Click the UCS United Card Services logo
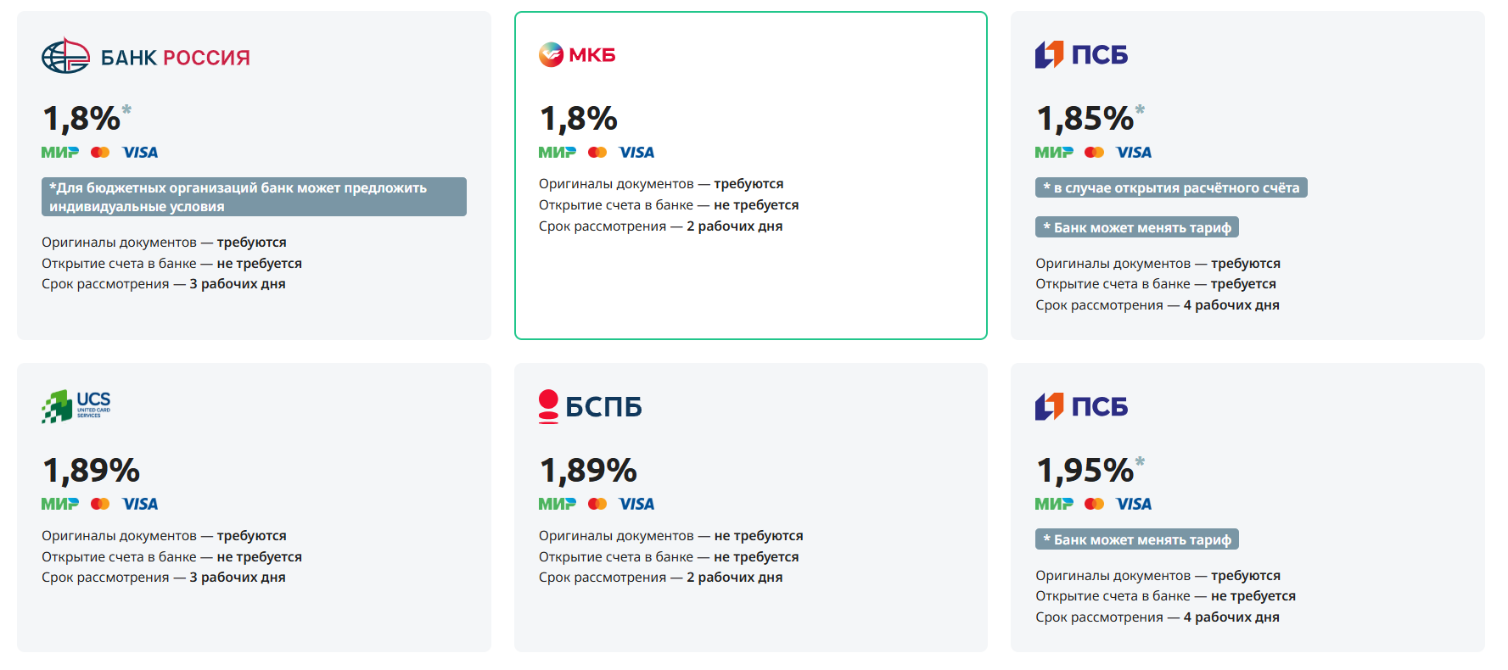This screenshot has height=670, width=1508. coord(76,406)
